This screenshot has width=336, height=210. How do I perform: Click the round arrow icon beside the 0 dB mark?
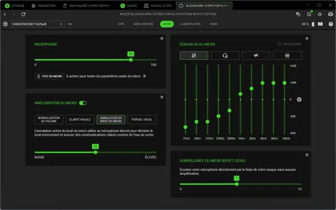pos(299,100)
